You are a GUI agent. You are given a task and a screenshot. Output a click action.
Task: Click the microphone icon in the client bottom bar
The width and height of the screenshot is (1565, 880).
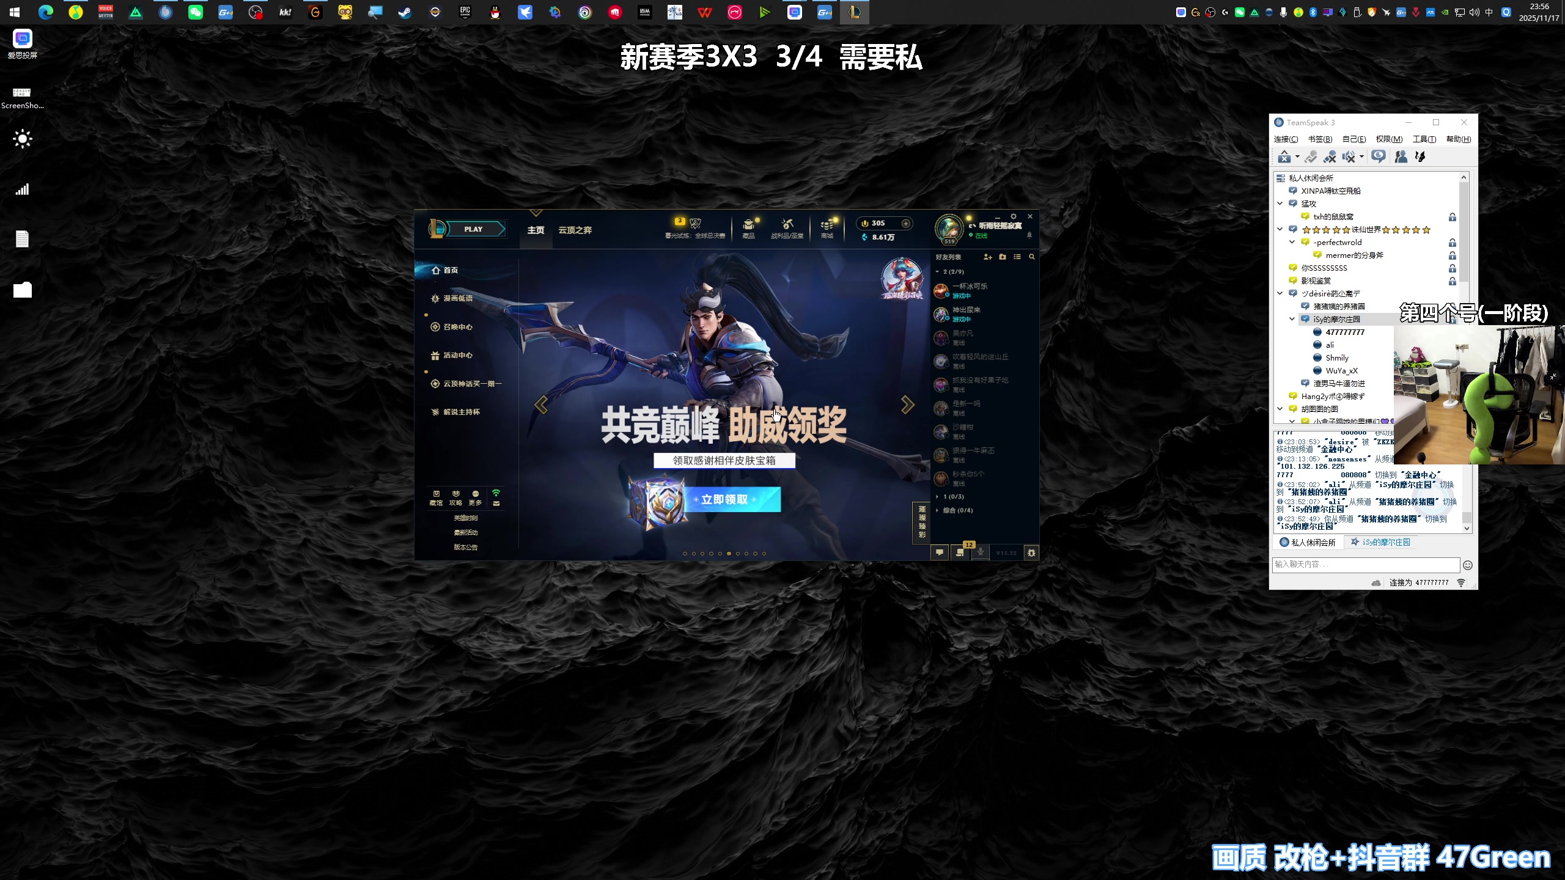[x=981, y=552]
